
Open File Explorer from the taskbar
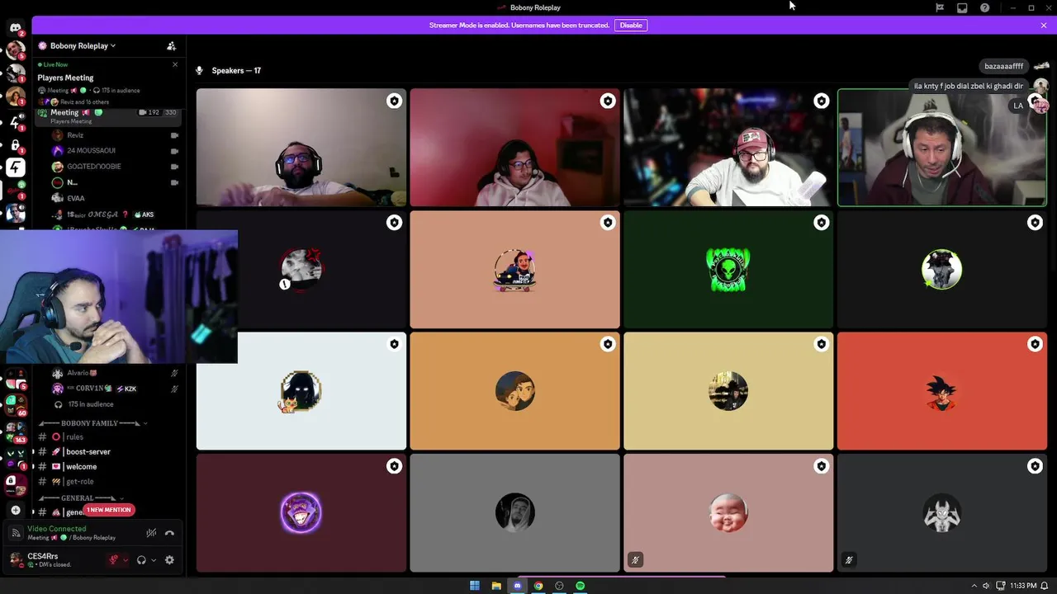coord(496,586)
